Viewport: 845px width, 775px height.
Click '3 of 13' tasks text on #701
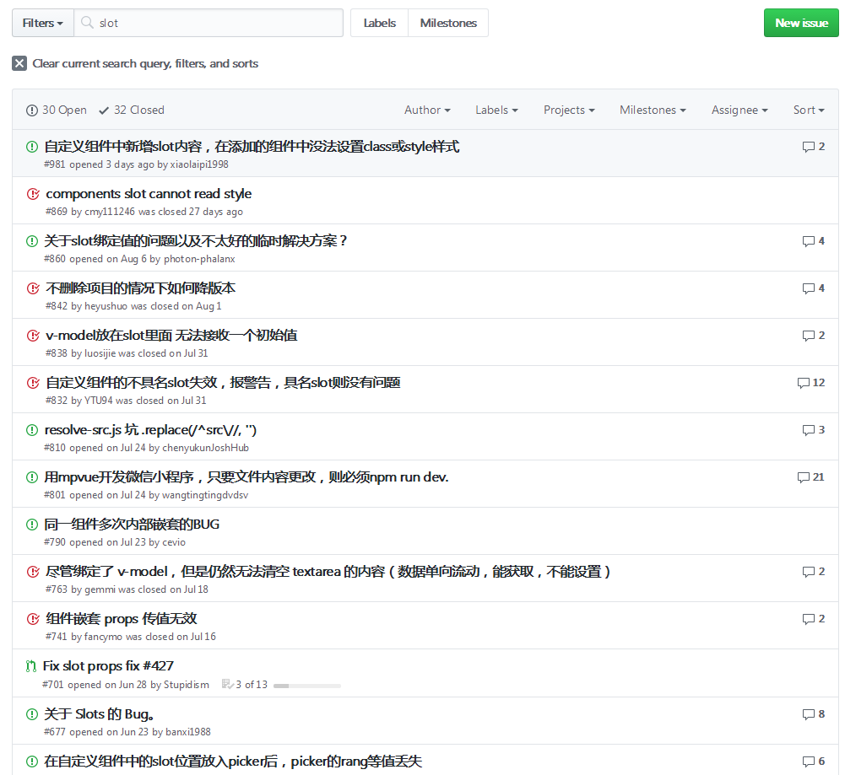[x=252, y=685]
